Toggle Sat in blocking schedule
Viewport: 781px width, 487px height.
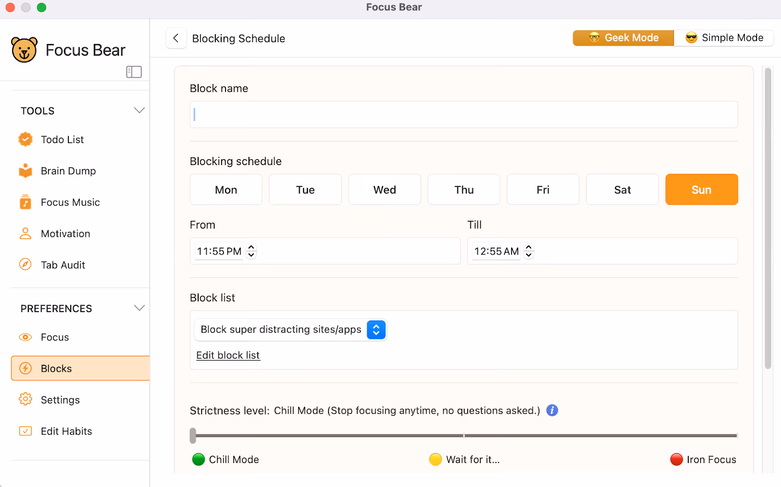pos(622,190)
